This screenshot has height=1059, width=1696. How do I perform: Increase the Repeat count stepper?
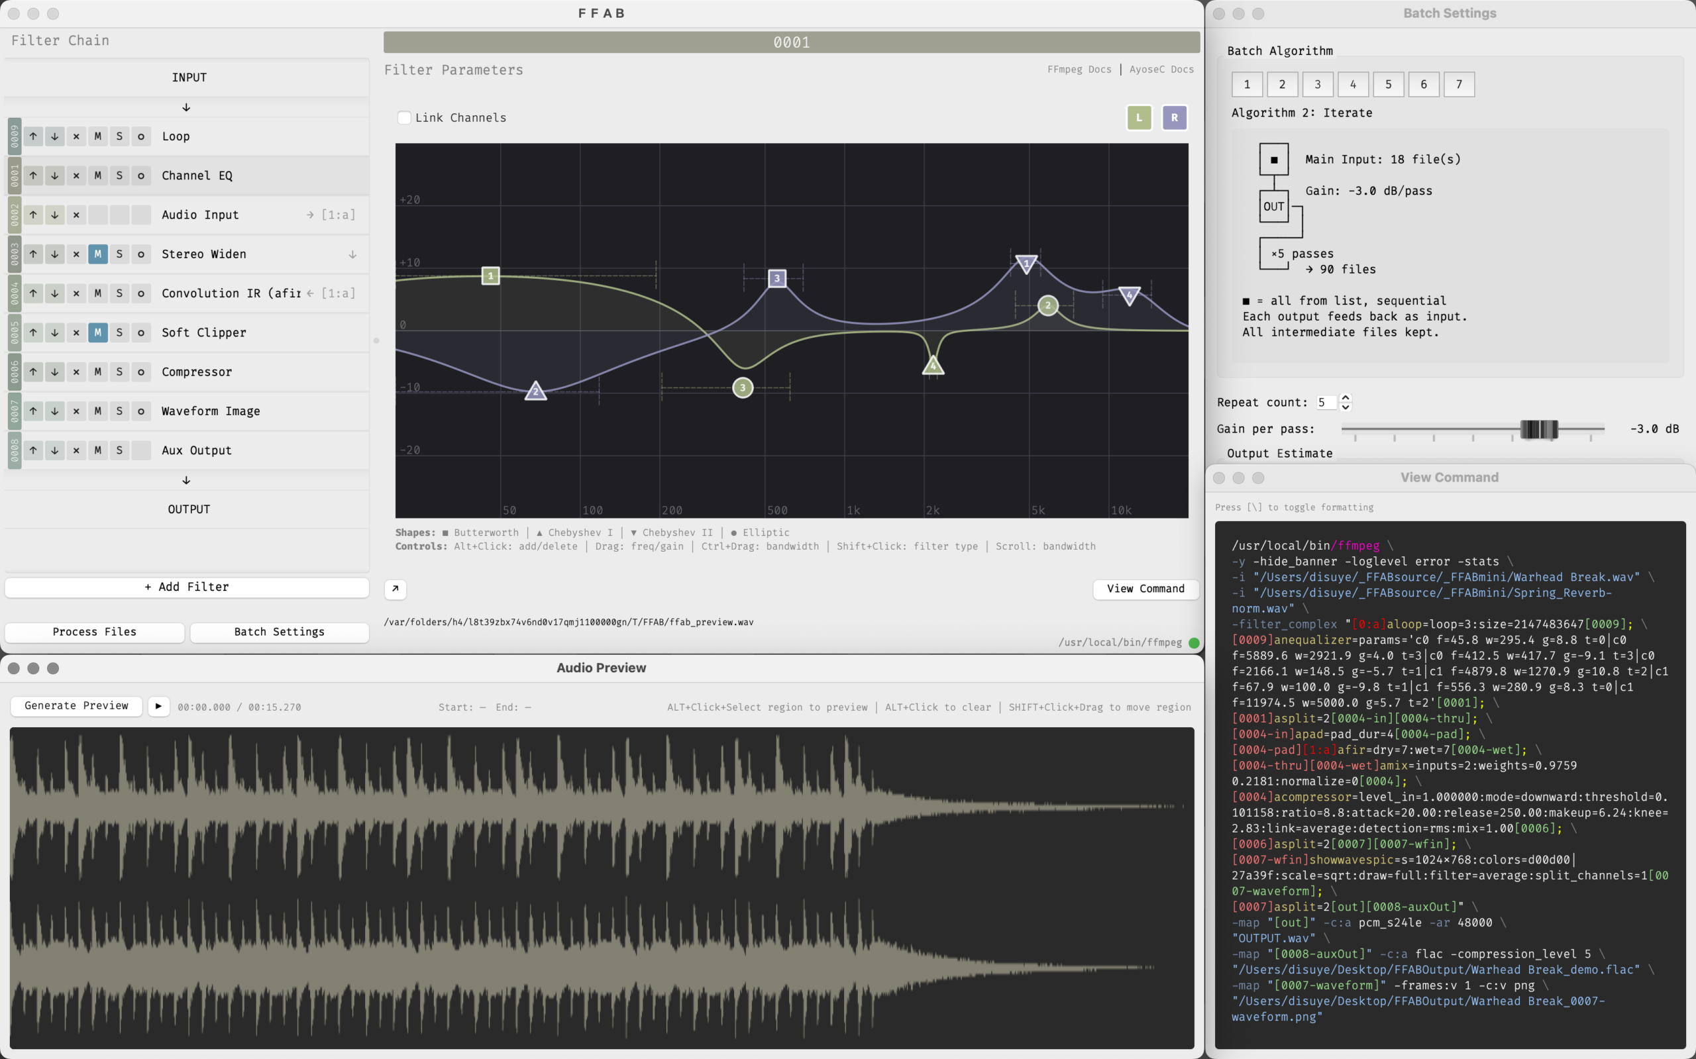[x=1345, y=398]
